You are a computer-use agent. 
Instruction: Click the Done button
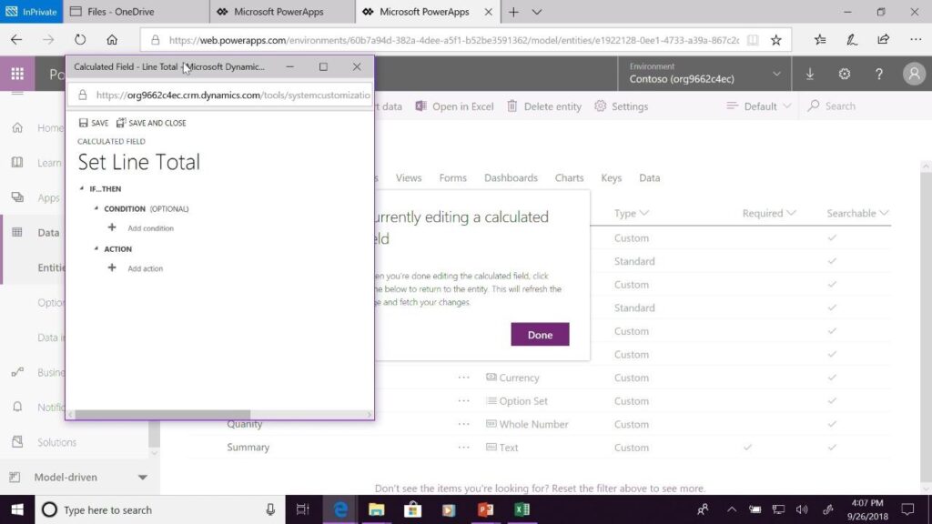(539, 334)
